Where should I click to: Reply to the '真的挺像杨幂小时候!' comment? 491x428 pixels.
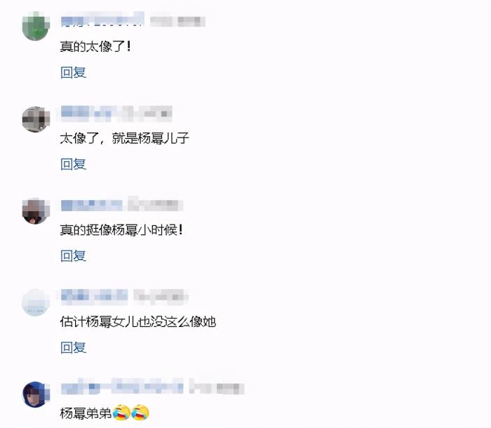point(73,256)
